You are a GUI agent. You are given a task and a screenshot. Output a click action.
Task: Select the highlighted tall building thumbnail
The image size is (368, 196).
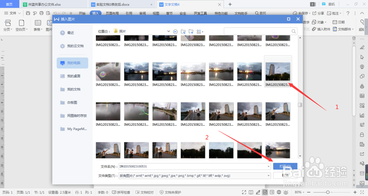(278, 71)
